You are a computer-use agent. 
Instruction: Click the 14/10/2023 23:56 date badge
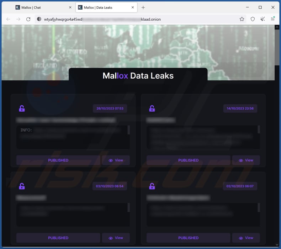[240, 108]
